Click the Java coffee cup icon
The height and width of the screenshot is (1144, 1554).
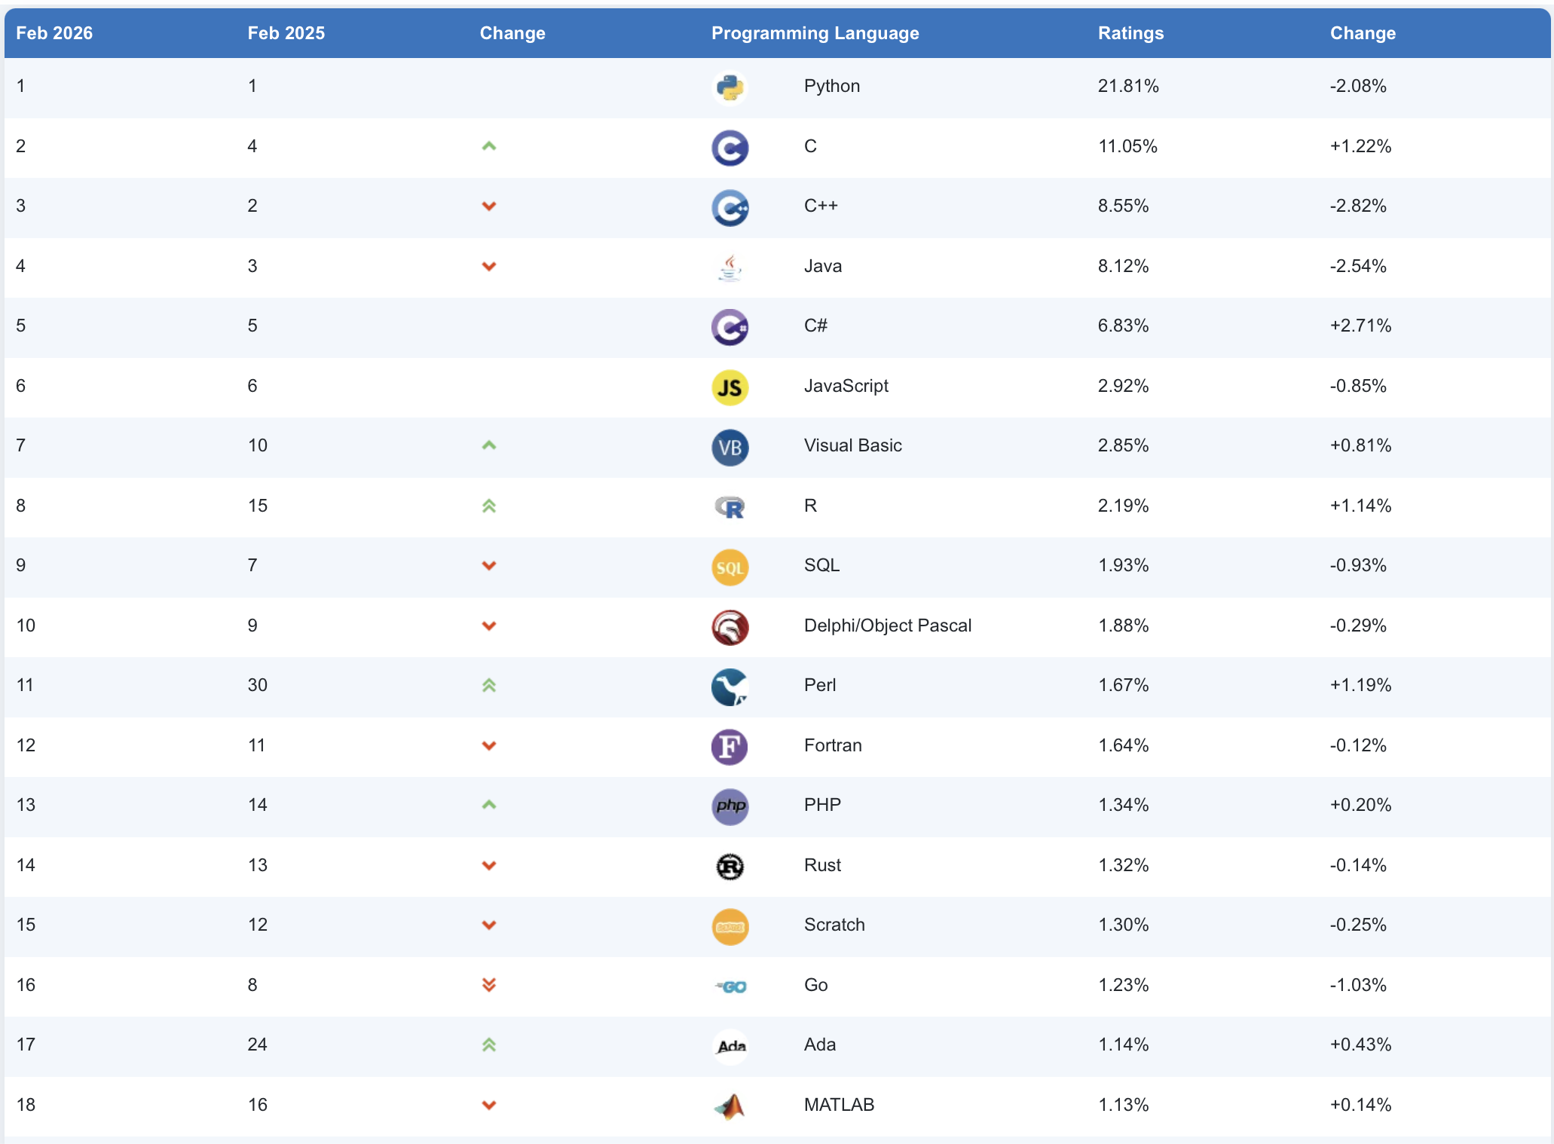coord(730,268)
